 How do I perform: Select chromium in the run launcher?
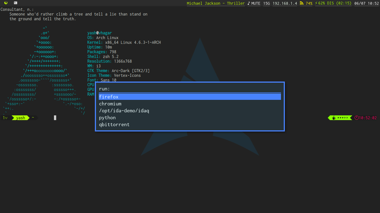[x=190, y=104]
